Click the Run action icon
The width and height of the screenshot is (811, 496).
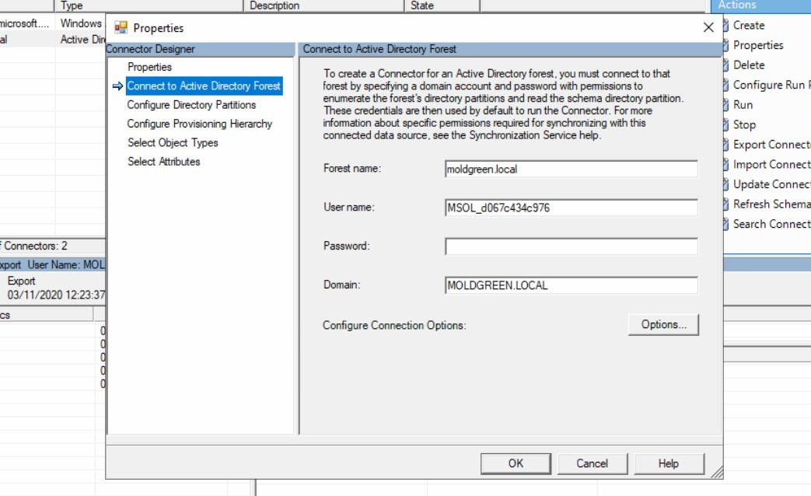725,105
